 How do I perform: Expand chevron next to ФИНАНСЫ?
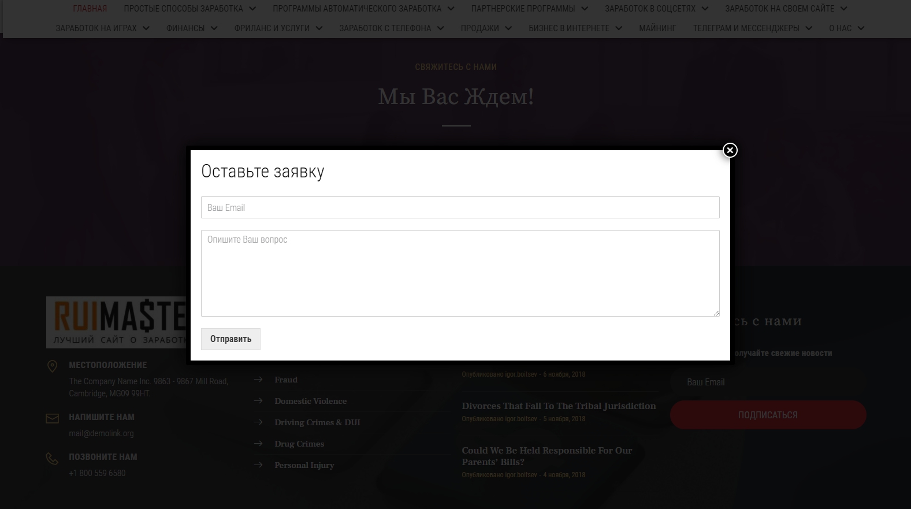(214, 28)
